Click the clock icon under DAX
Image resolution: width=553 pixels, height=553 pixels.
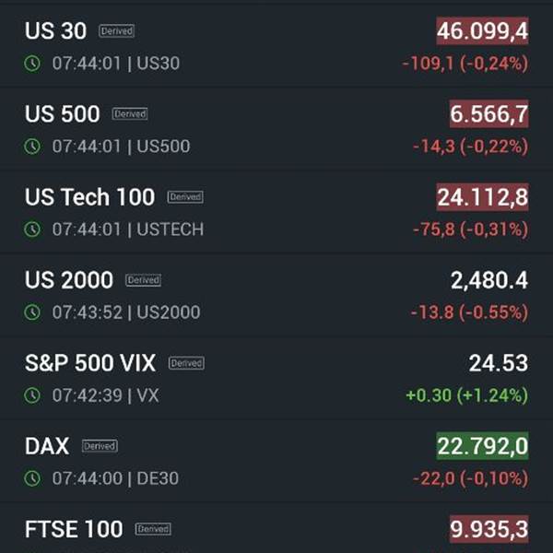click(32, 478)
